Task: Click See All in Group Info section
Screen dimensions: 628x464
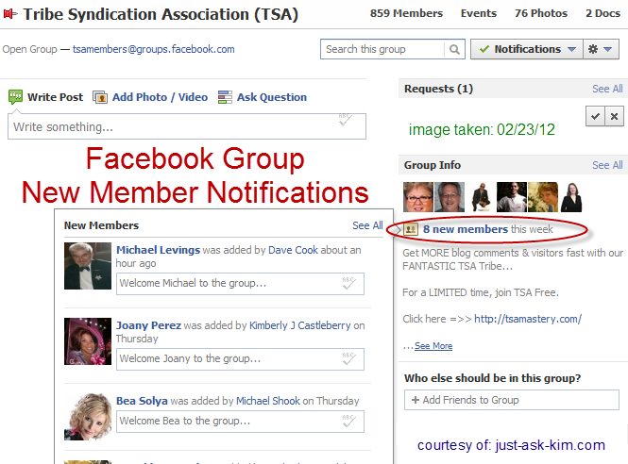Action: point(607,165)
